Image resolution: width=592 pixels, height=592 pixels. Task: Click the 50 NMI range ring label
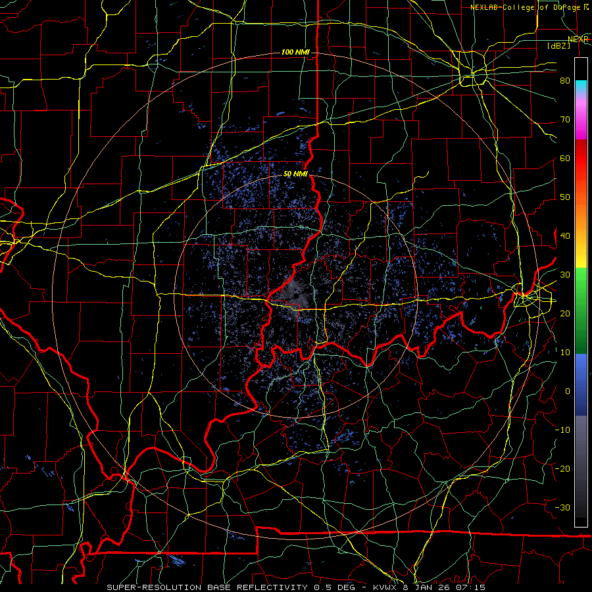(295, 174)
